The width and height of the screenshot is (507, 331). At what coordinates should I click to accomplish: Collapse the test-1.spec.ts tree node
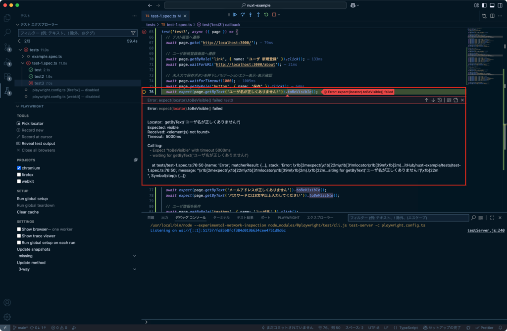pos(23,63)
